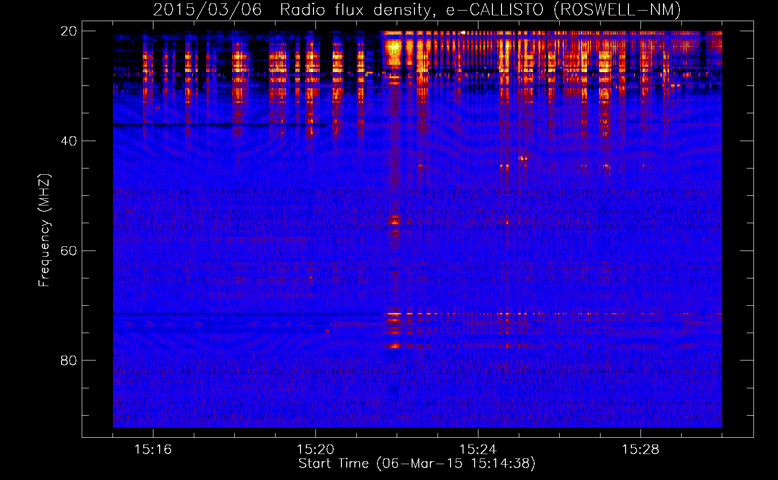
Task: Click the plot title 'Radio flux density, e-CALLISTO (ROSWELL-NM)'
Action: (480, 10)
